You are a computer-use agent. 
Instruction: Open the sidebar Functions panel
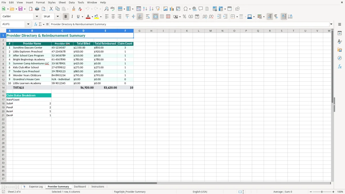[x=340, y=66]
